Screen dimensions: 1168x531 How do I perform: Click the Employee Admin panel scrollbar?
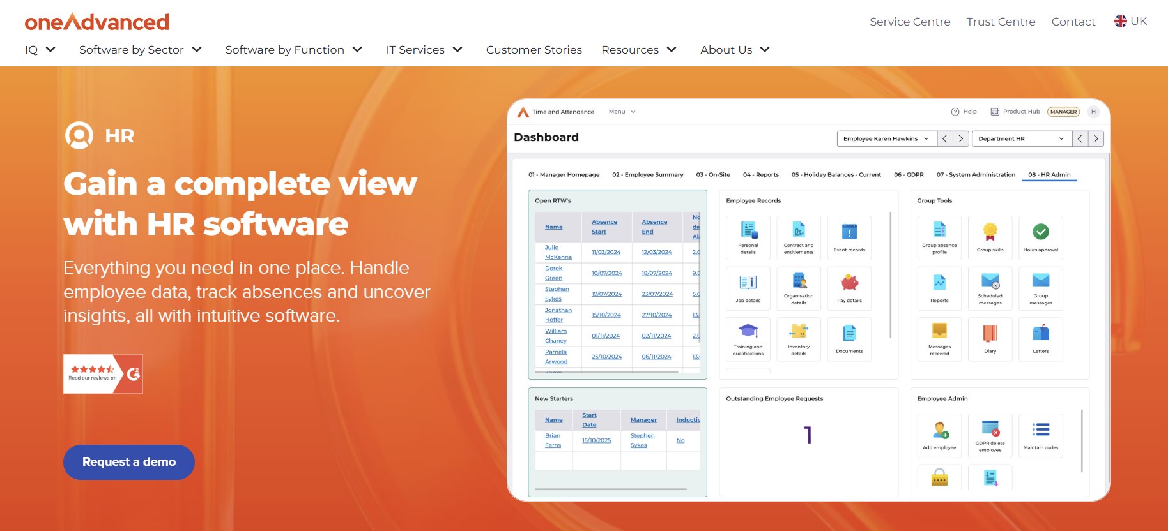tap(1082, 441)
